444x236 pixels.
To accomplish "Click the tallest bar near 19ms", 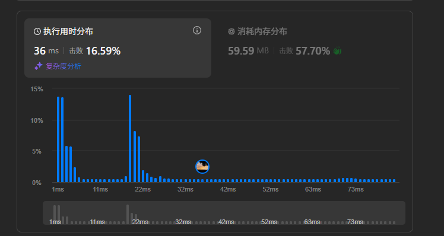I will [x=130, y=138].
